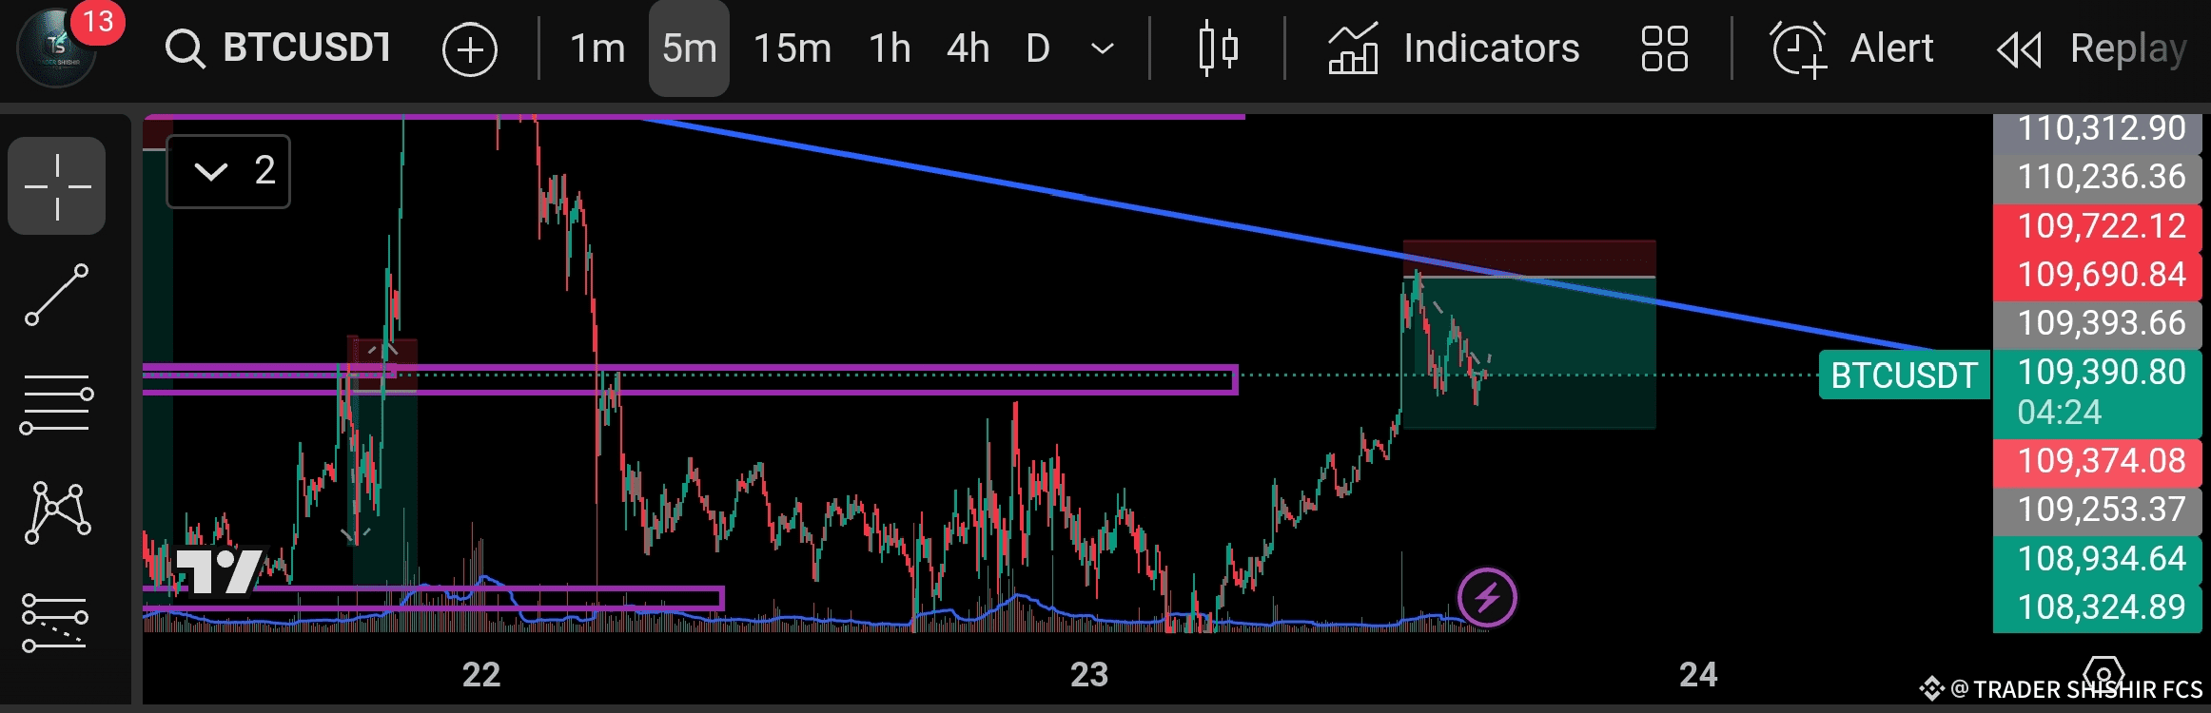The width and height of the screenshot is (2211, 713).
Task: Select the crosshair cursor tool
Action: [57, 186]
